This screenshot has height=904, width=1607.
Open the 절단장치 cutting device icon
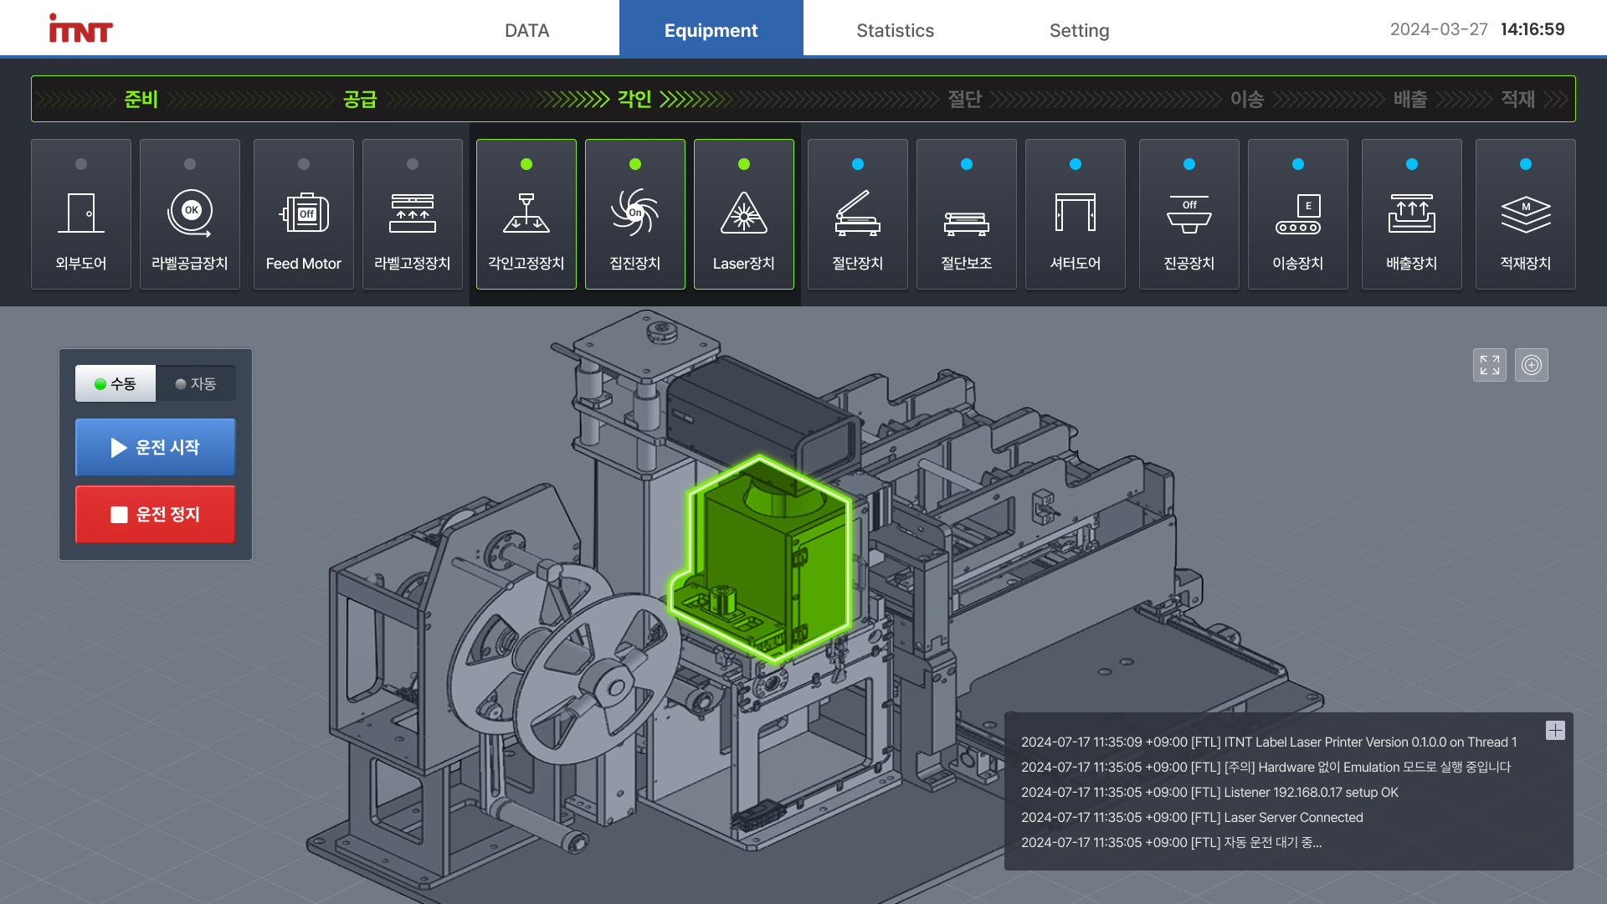click(x=858, y=214)
